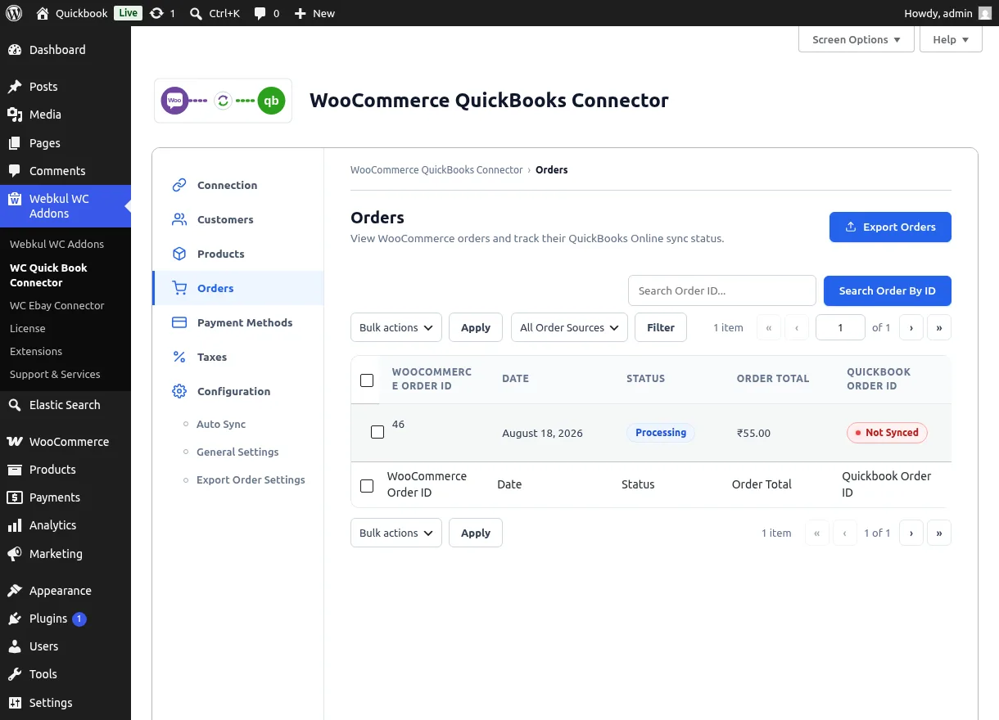Click the Filter button
999x720 pixels.
(661, 327)
